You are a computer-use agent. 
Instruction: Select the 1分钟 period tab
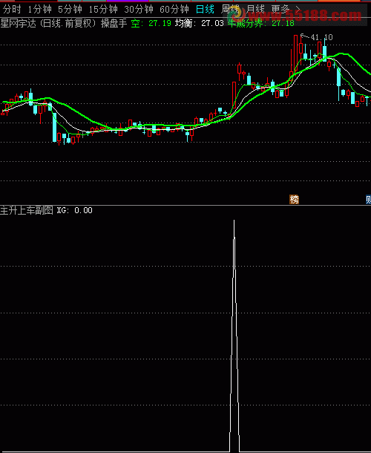click(x=39, y=10)
